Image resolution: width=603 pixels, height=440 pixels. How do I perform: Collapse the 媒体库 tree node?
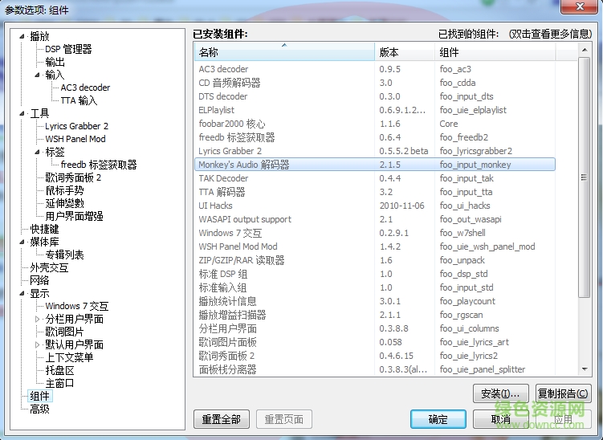(22, 242)
